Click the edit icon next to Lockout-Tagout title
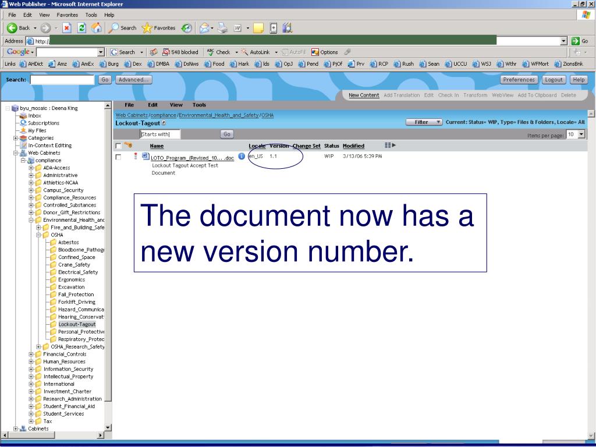The image size is (596, 447). pos(164,123)
